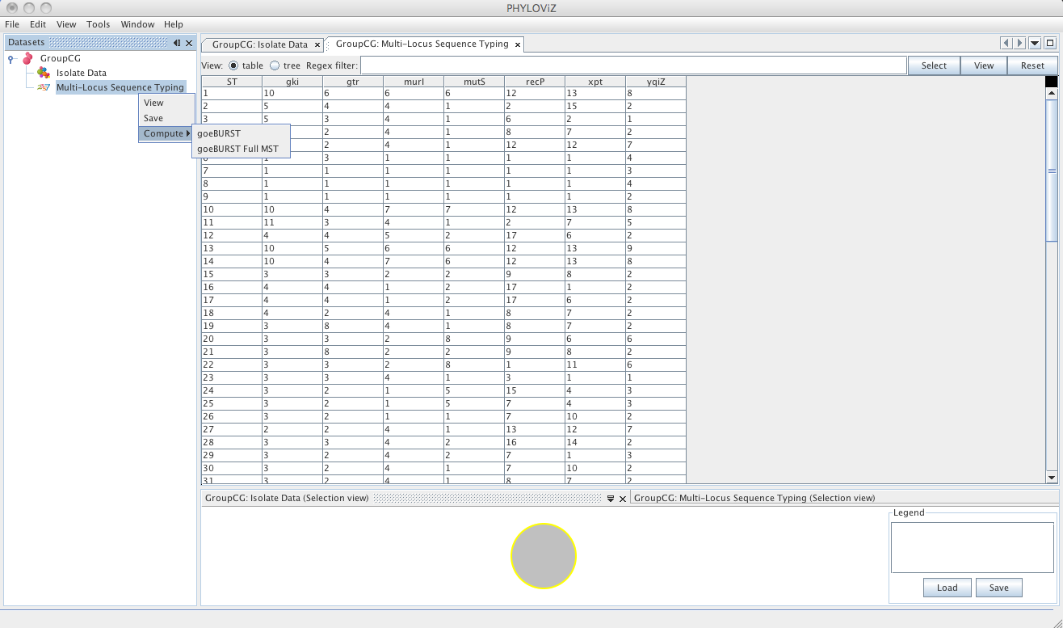
Task: Click the table scrollbar down arrow
Action: [1052, 477]
